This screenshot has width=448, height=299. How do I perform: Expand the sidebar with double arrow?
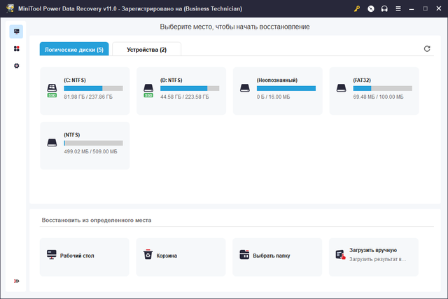click(17, 281)
